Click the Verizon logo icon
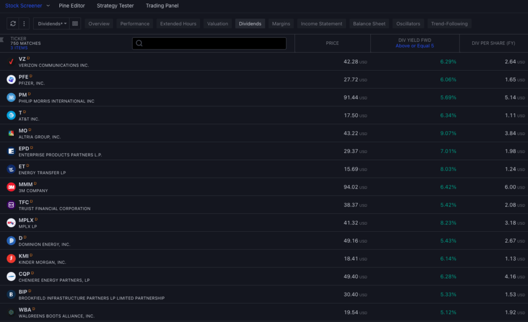The image size is (528, 322). pos(11,62)
